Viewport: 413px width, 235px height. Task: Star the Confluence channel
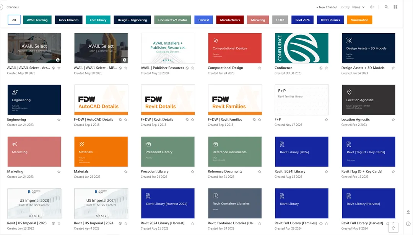click(326, 68)
